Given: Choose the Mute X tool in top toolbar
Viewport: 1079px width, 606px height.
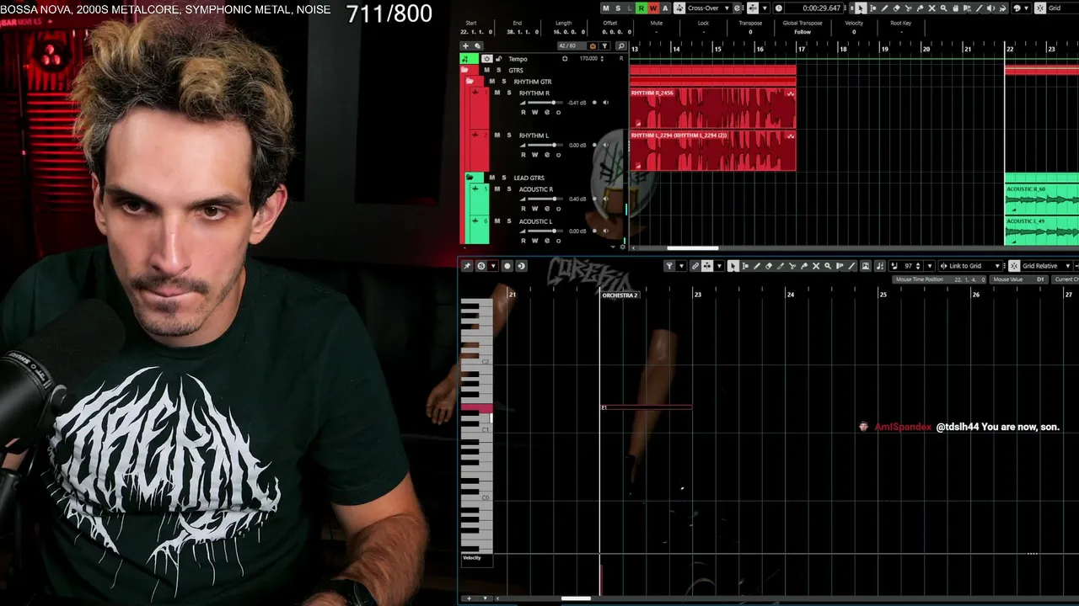Looking at the screenshot, I should pyautogui.click(x=931, y=8).
